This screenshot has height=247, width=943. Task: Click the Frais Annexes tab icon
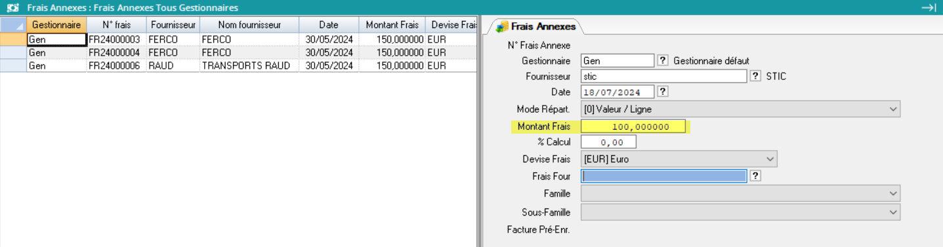pyautogui.click(x=502, y=27)
